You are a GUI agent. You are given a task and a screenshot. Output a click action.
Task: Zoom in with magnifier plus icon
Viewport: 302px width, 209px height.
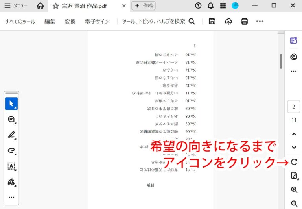click(294, 190)
